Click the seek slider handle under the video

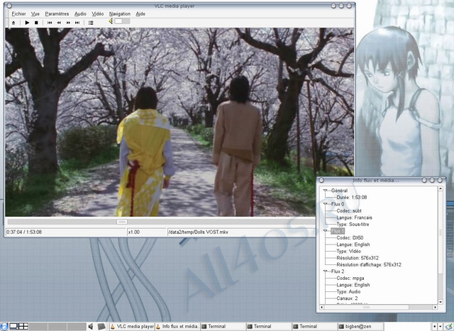(122, 222)
